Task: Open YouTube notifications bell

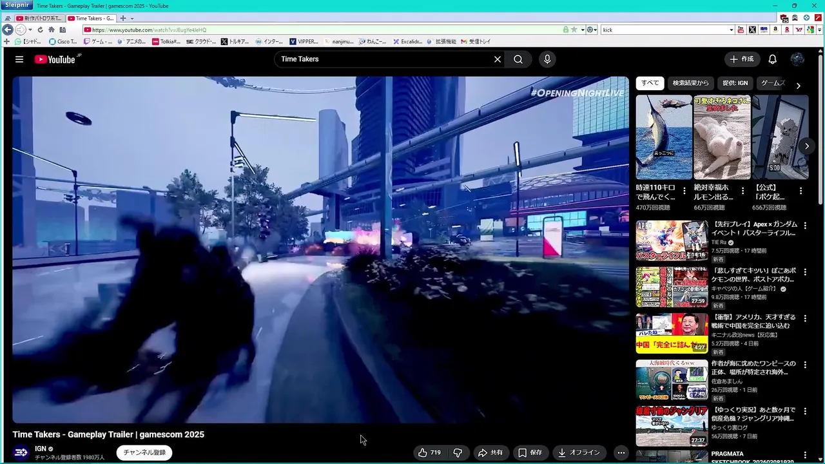Action: point(772,59)
